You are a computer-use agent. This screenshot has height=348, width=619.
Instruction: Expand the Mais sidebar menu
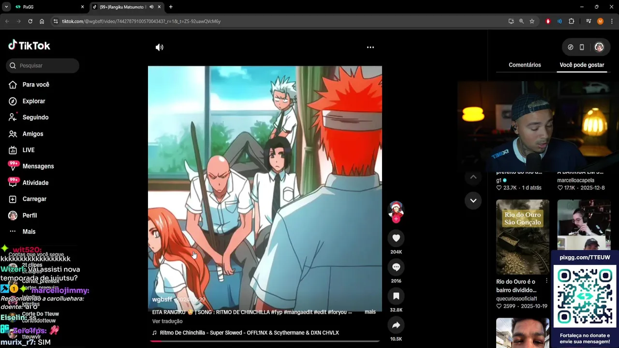[22, 232]
